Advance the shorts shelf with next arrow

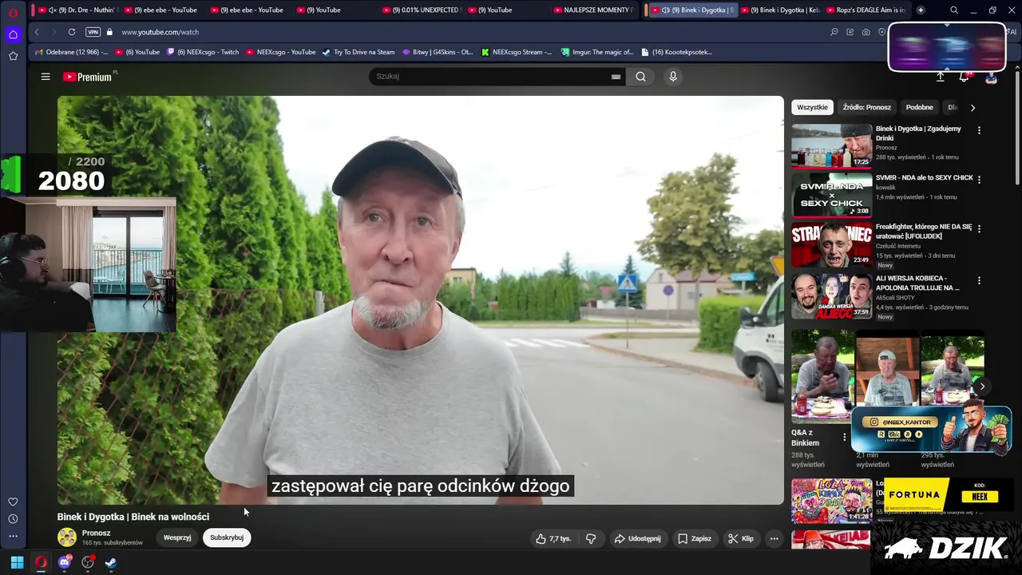point(982,387)
